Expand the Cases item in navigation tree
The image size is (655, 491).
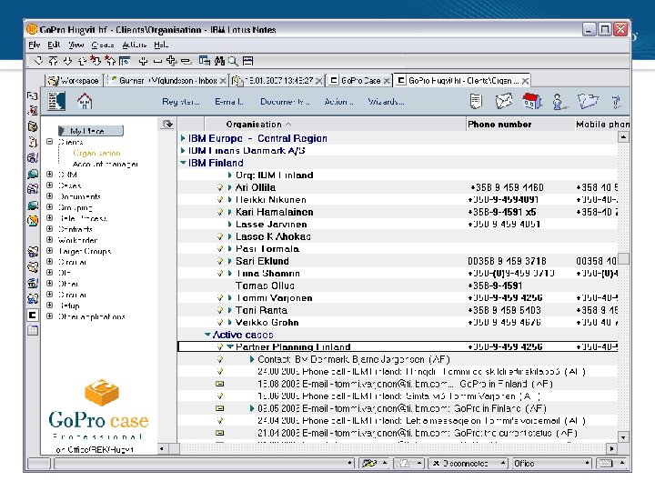pyautogui.click(x=50, y=185)
